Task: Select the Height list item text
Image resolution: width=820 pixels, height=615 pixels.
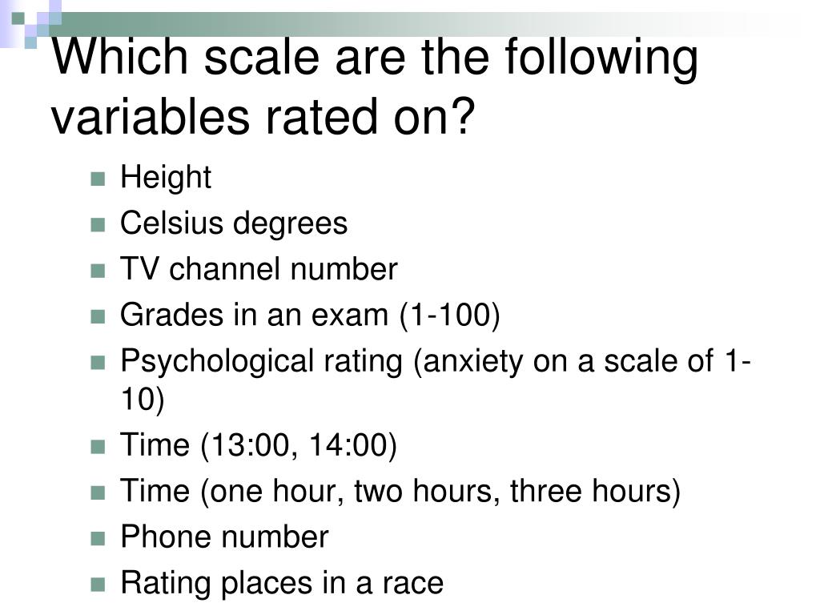Action: [166, 178]
